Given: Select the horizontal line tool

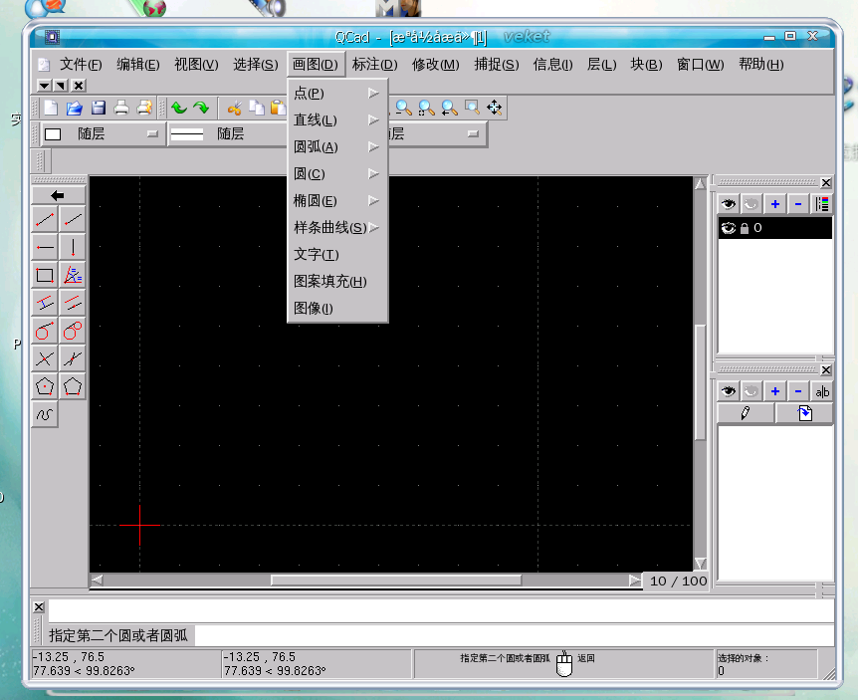Looking at the screenshot, I should coord(45,247).
